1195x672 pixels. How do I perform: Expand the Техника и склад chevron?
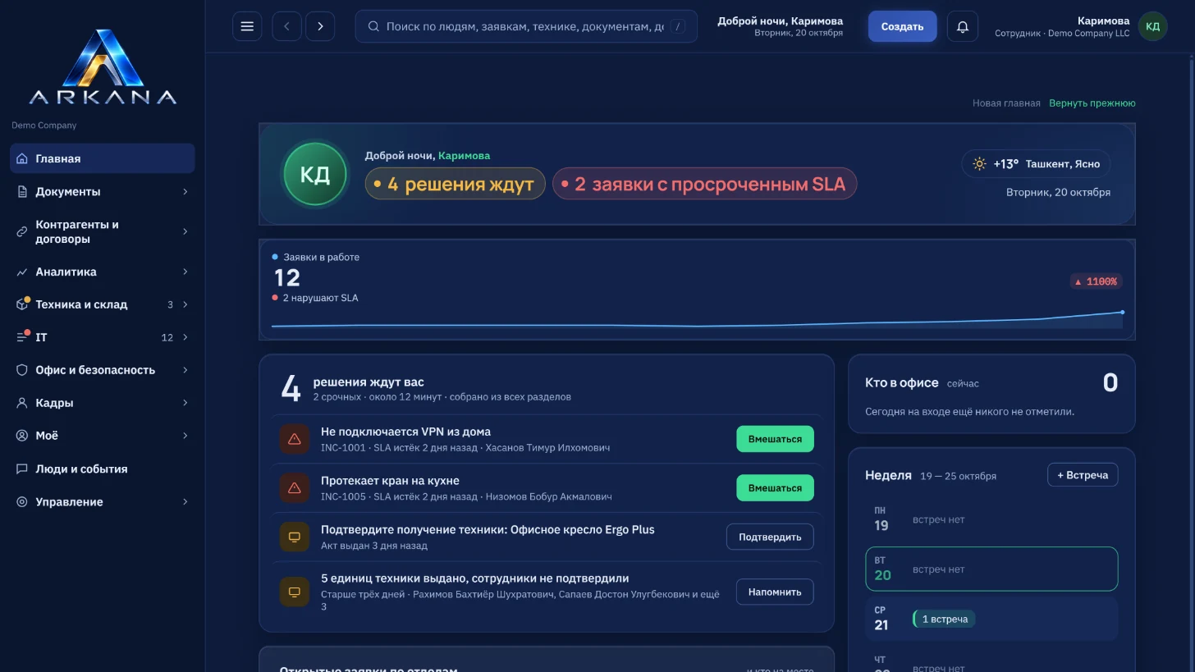pos(185,304)
